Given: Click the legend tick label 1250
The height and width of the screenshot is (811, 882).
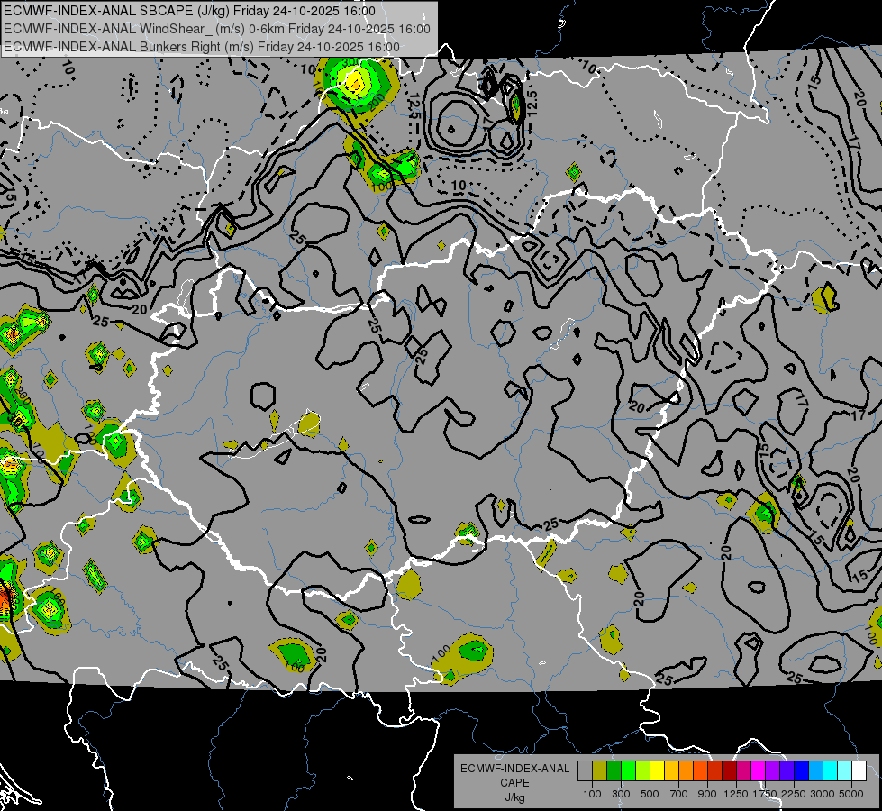Looking at the screenshot, I should point(736,794).
